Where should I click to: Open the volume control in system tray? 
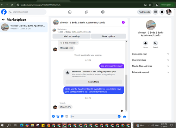click(x=153, y=125)
